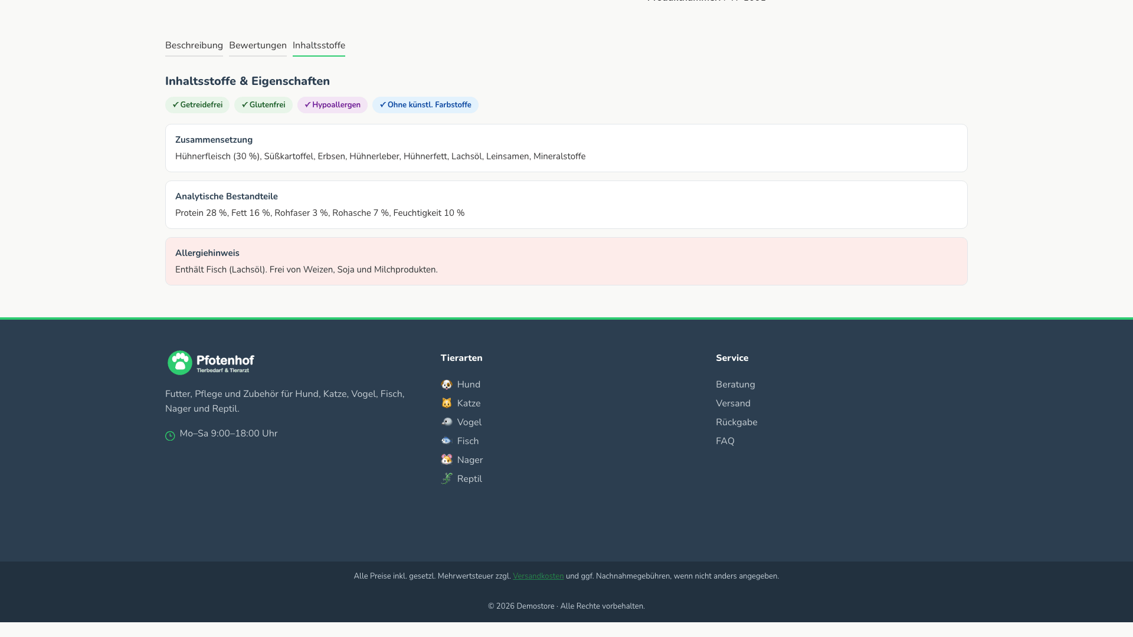The height and width of the screenshot is (637, 1133).
Task: Click the Hypoallergen badge
Action: [332, 105]
